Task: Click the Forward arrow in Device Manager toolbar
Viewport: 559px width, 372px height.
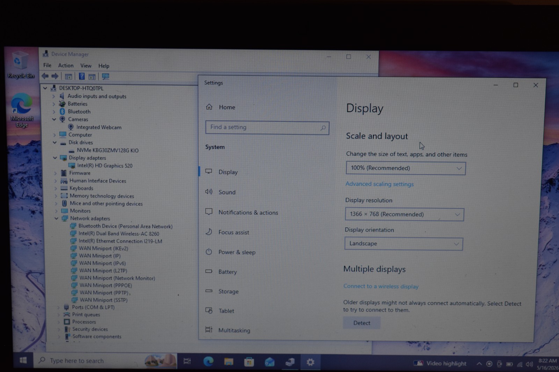Action: 55,76
